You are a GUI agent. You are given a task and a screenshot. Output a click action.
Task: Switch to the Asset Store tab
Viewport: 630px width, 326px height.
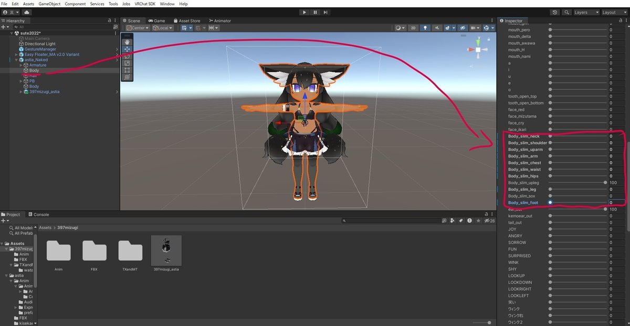[x=187, y=20]
